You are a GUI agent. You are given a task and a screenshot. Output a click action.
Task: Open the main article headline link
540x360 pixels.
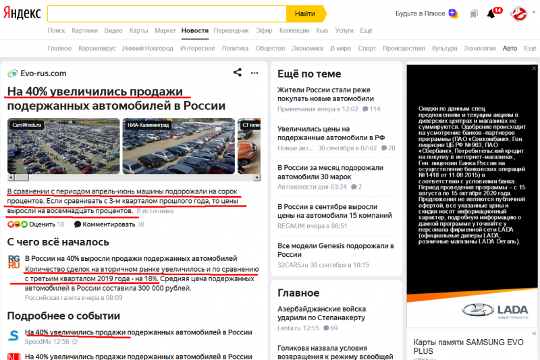[x=116, y=98]
